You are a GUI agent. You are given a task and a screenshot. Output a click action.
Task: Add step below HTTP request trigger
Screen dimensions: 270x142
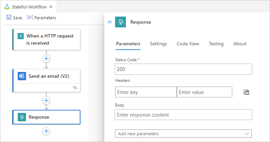click(x=46, y=58)
